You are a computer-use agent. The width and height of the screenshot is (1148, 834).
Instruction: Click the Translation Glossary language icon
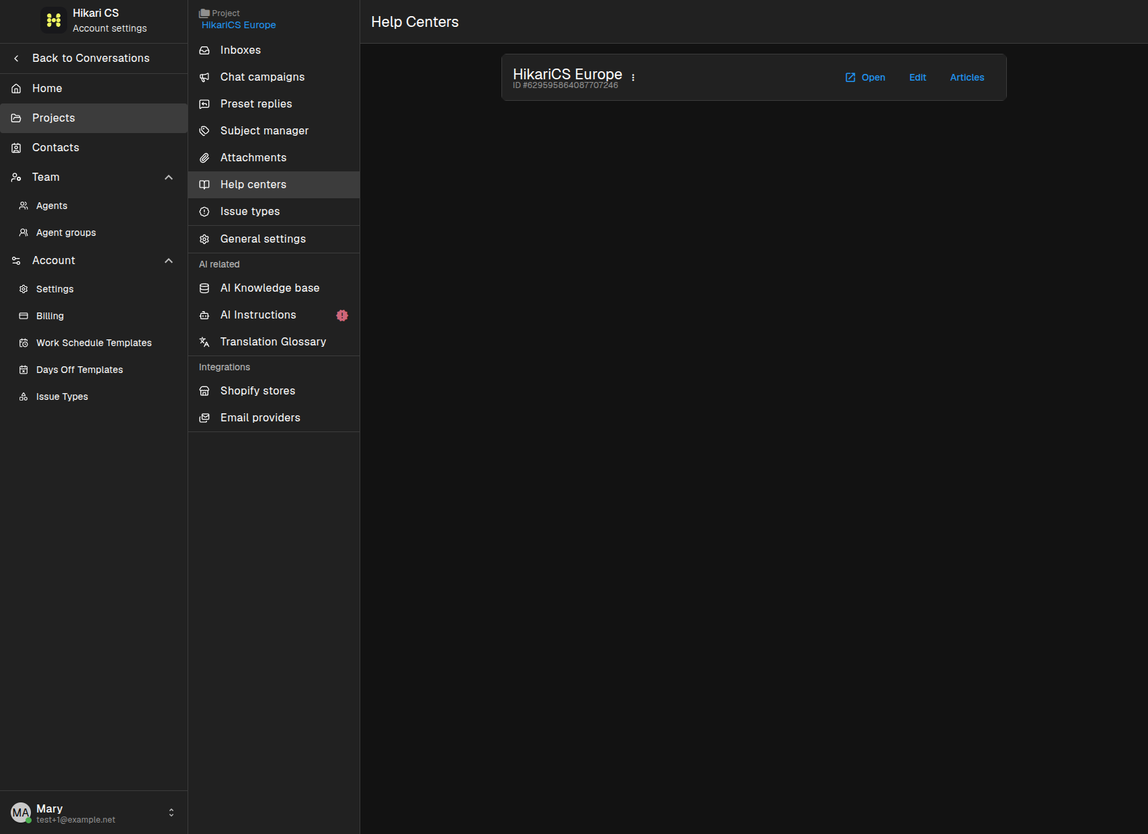[204, 342]
